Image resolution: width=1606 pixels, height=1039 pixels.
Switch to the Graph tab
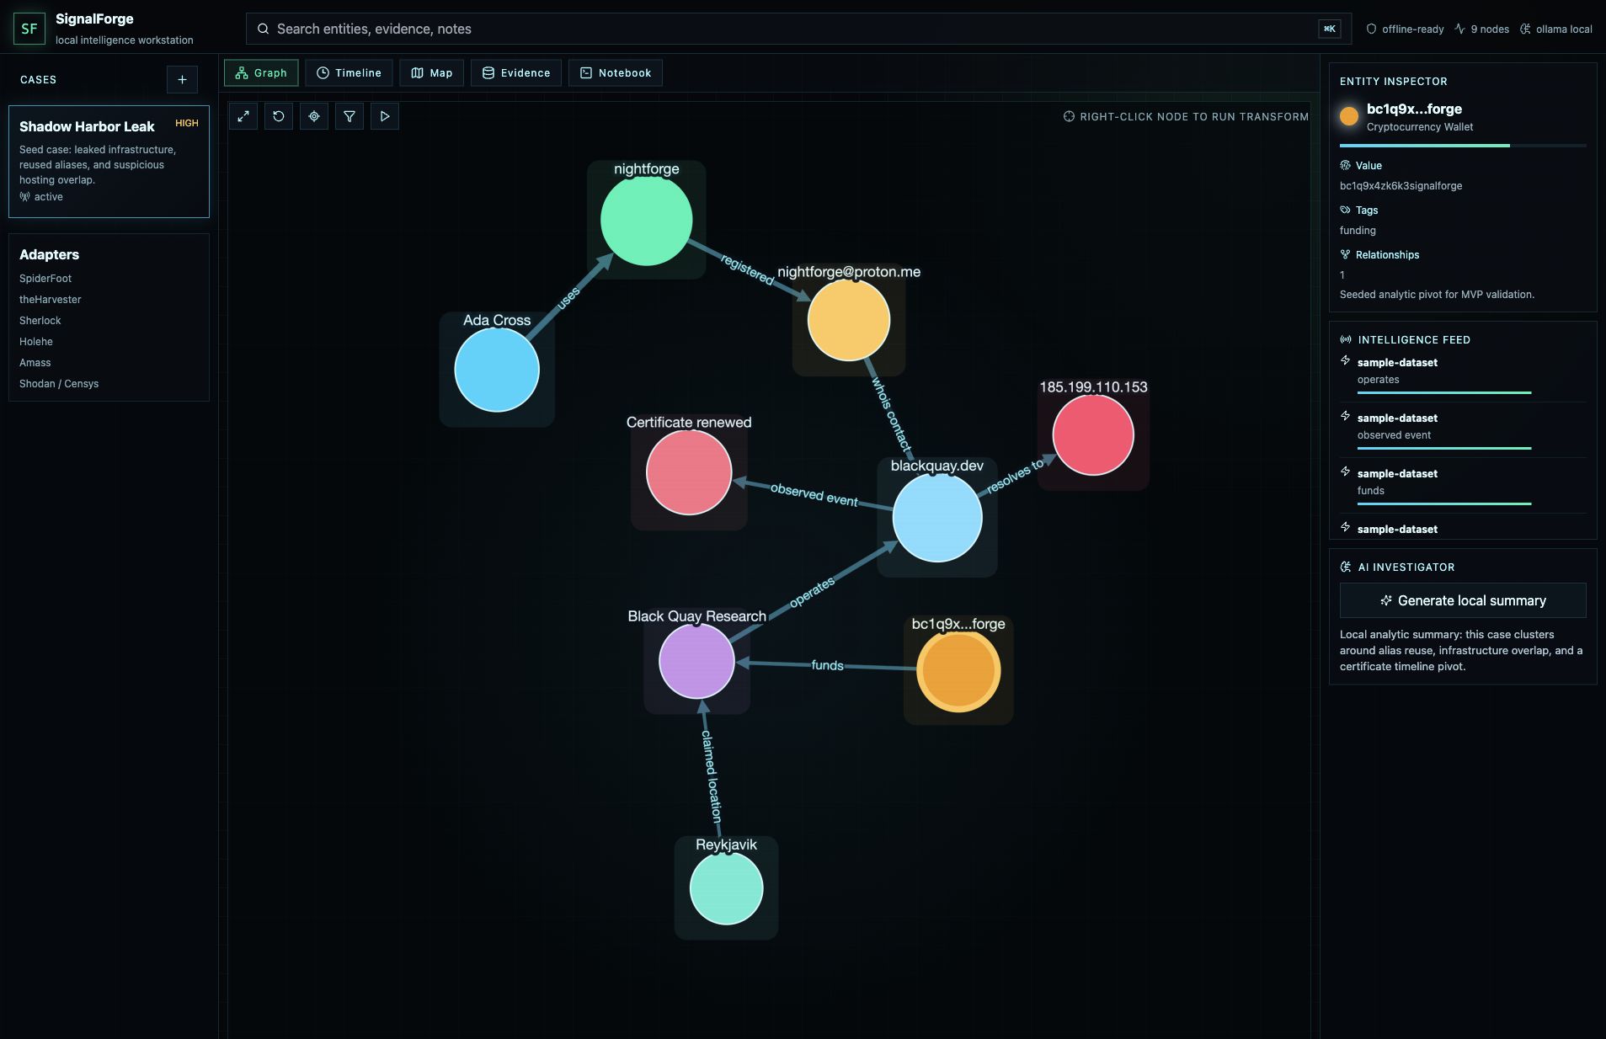click(x=261, y=73)
